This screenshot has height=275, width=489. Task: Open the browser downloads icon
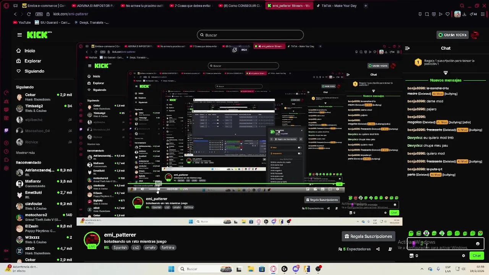(464, 14)
